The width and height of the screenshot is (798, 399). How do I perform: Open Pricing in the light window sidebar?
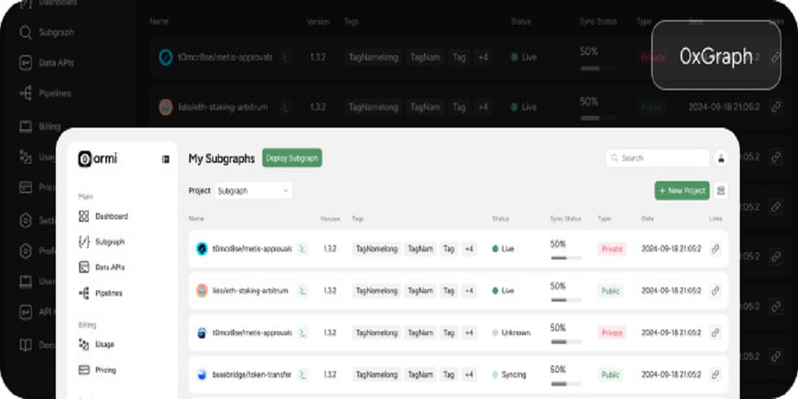(97, 370)
